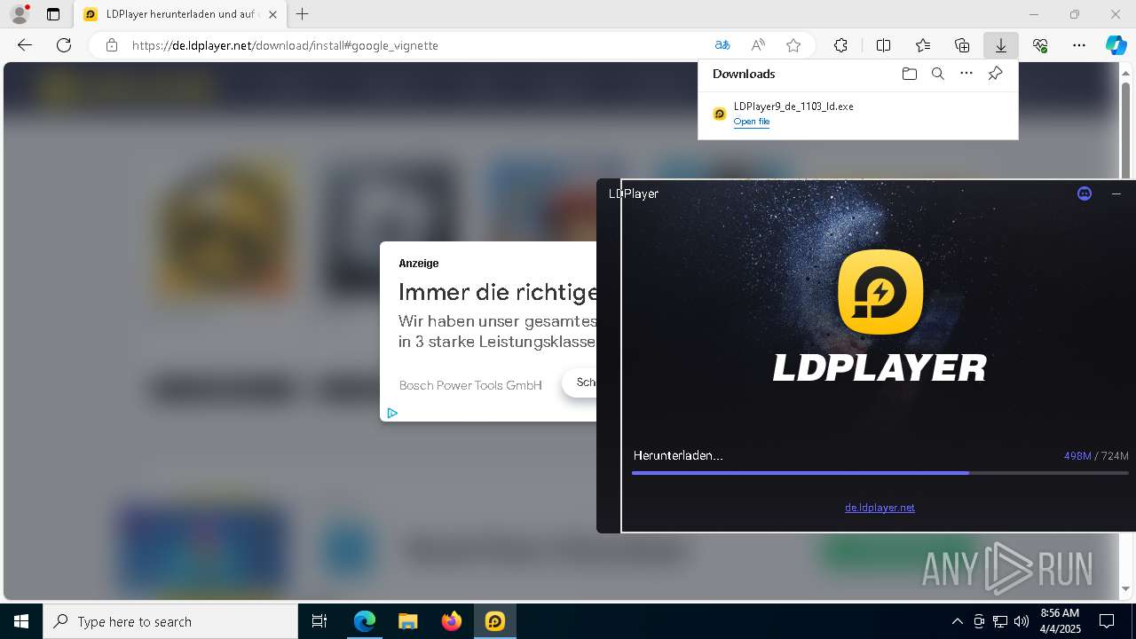Viewport: 1136px width, 639px height.
Task: Start Read aloud from address bar
Action: [x=758, y=45]
